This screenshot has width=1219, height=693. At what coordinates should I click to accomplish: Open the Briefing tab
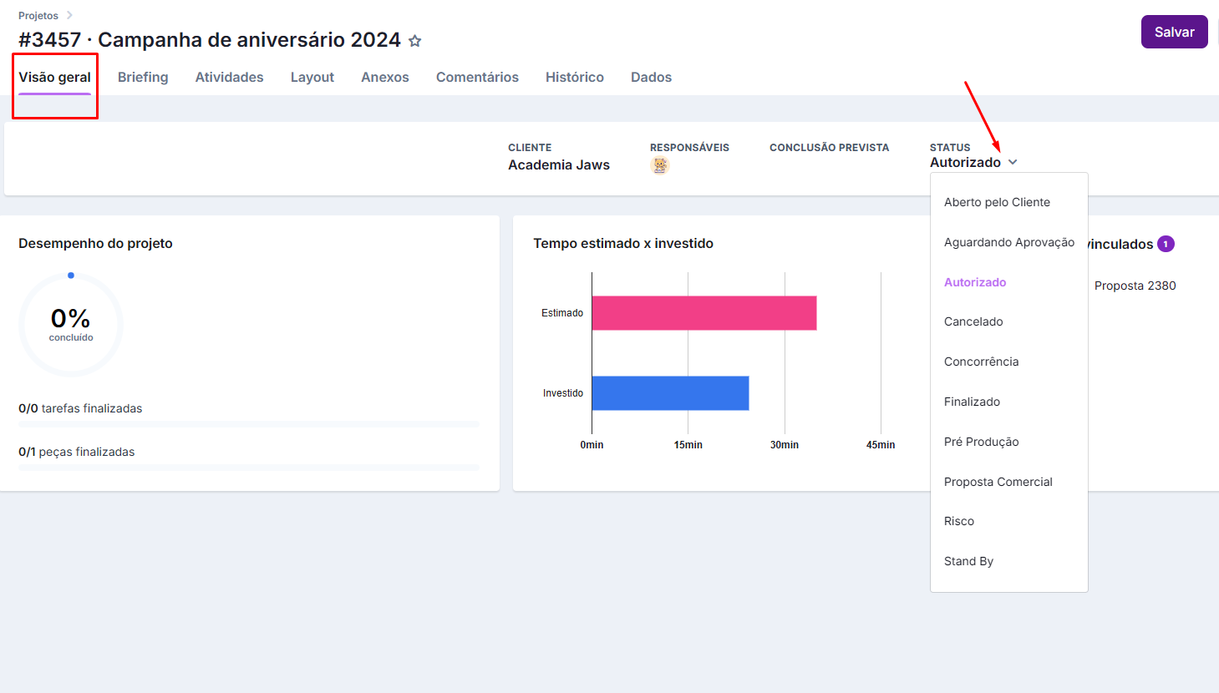(x=143, y=77)
